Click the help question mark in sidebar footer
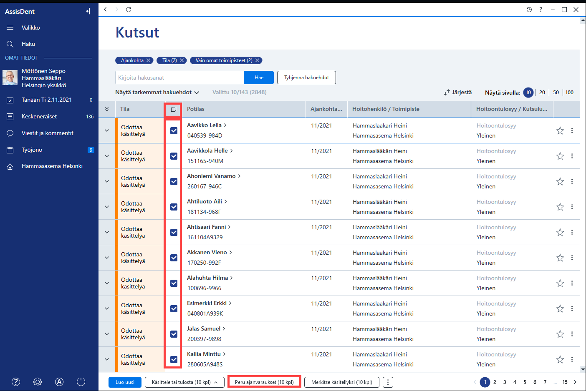Image resolution: width=586 pixels, height=391 pixels. pyautogui.click(x=16, y=382)
